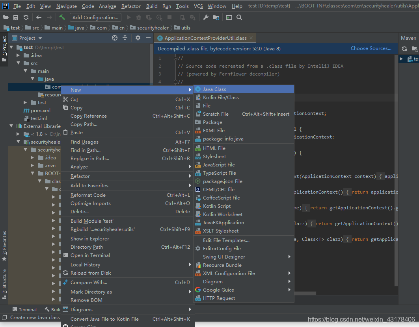Screen dimensions: 419x327
Task: Expand the .mvn folder node
Action: pyautogui.click(x=32, y=165)
